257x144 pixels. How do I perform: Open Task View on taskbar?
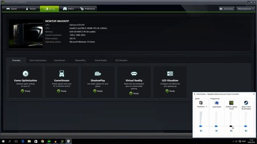(16, 141)
